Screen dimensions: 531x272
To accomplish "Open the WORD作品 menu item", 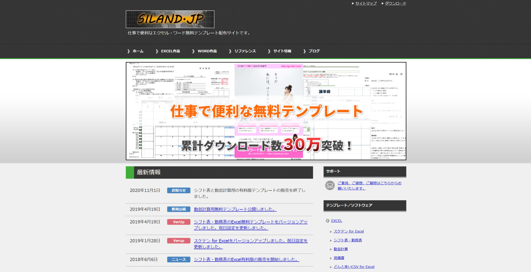I will 207,51.
